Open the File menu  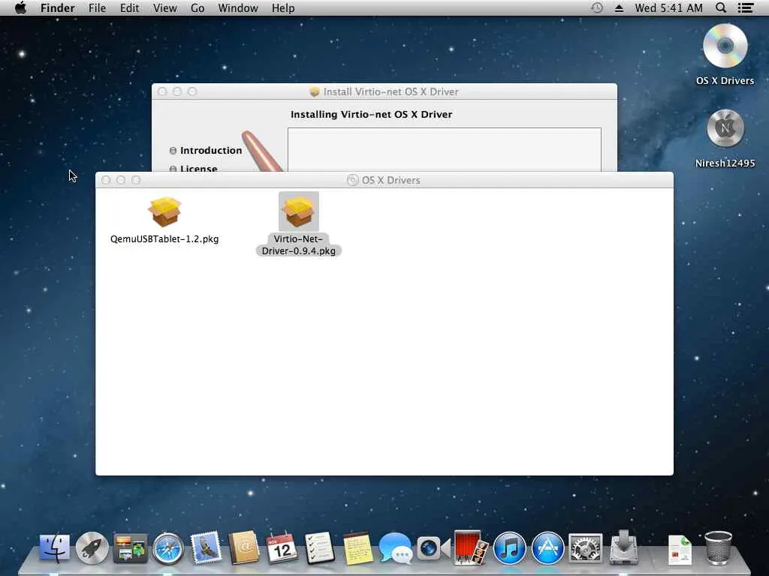(97, 7)
